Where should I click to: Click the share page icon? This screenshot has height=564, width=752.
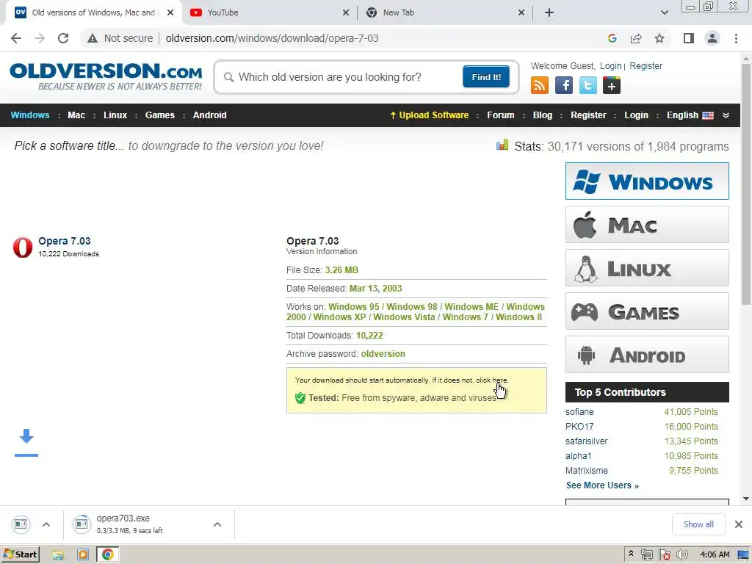point(636,38)
